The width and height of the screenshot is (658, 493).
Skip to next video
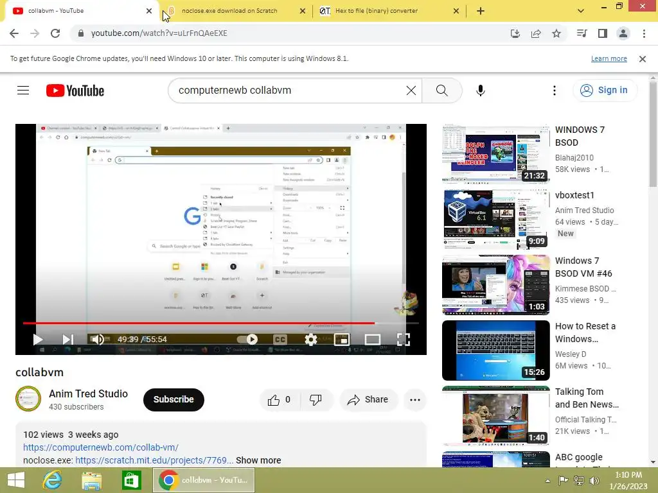click(x=67, y=339)
